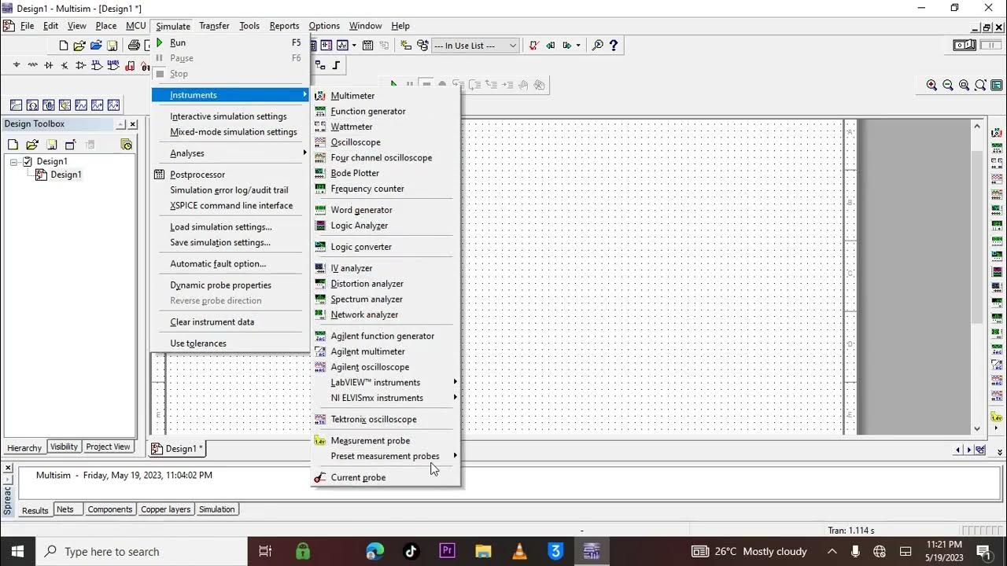
Task: Click New design icon in Design Toolbox
Action: [x=13, y=145]
